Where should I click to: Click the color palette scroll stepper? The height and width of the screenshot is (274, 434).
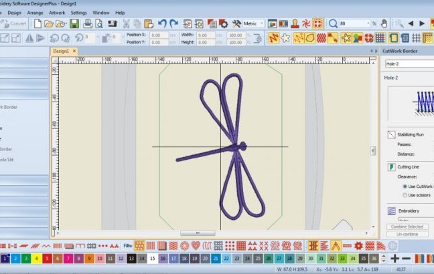coord(384,259)
